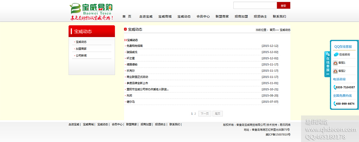Viewport: 359px width, 142px height.
Task: Click the QQ penguin icon for 客服1
Action: (335, 63)
